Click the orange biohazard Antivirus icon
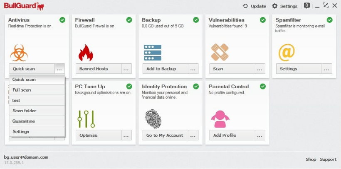The image size is (341, 169). point(19,53)
